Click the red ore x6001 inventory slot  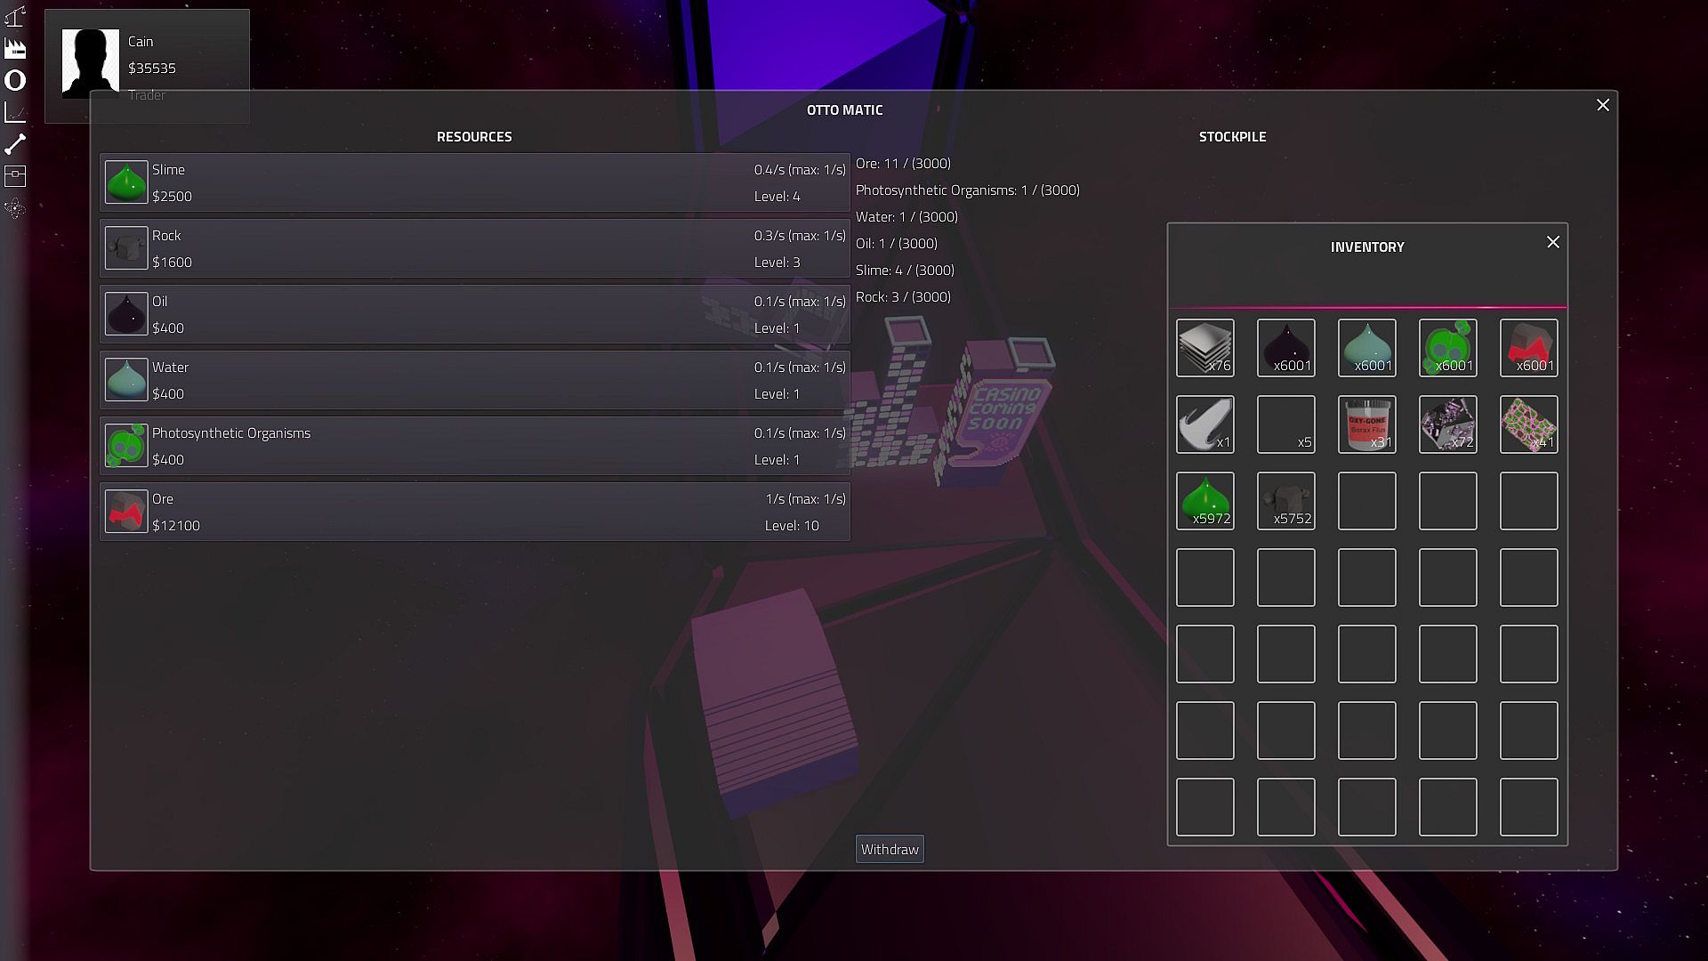pos(1528,348)
